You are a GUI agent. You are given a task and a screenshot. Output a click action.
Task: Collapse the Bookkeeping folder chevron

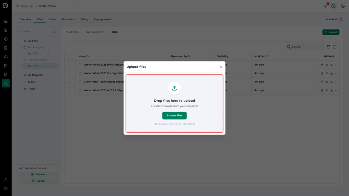[21, 47]
